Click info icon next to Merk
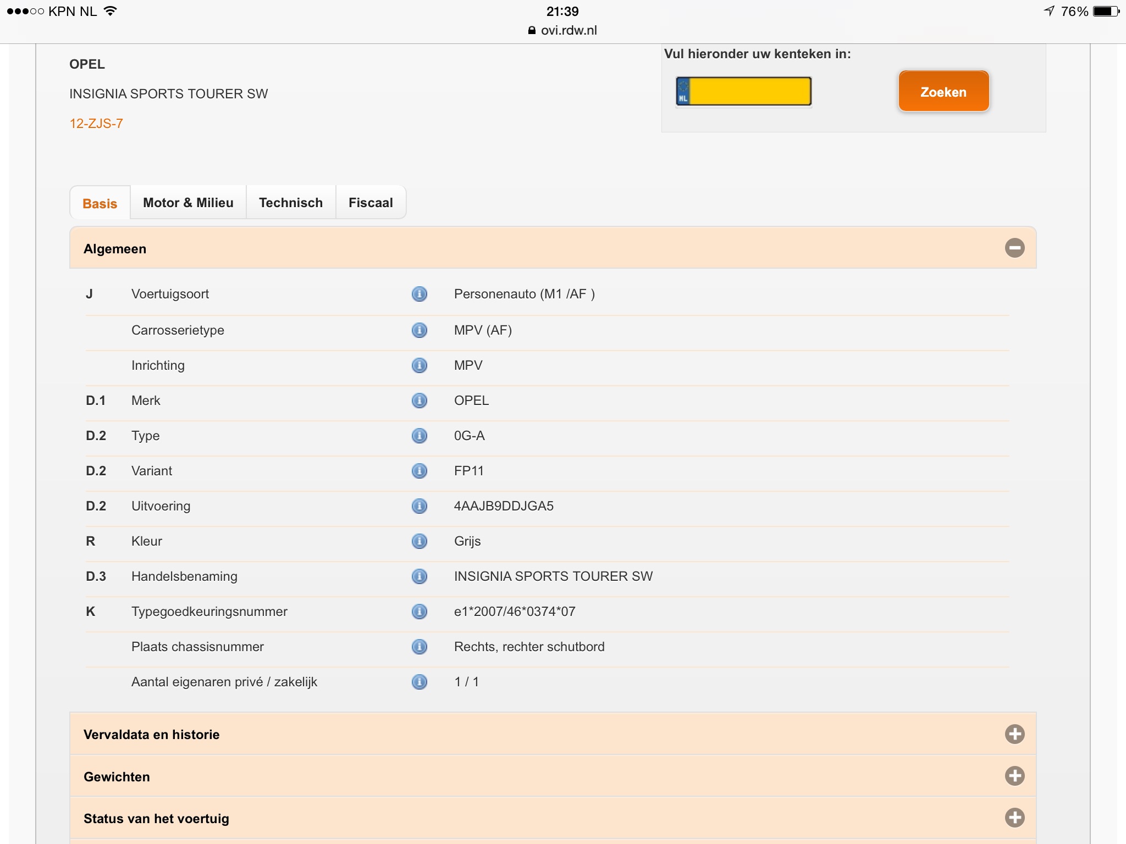1126x844 pixels. [x=419, y=401]
